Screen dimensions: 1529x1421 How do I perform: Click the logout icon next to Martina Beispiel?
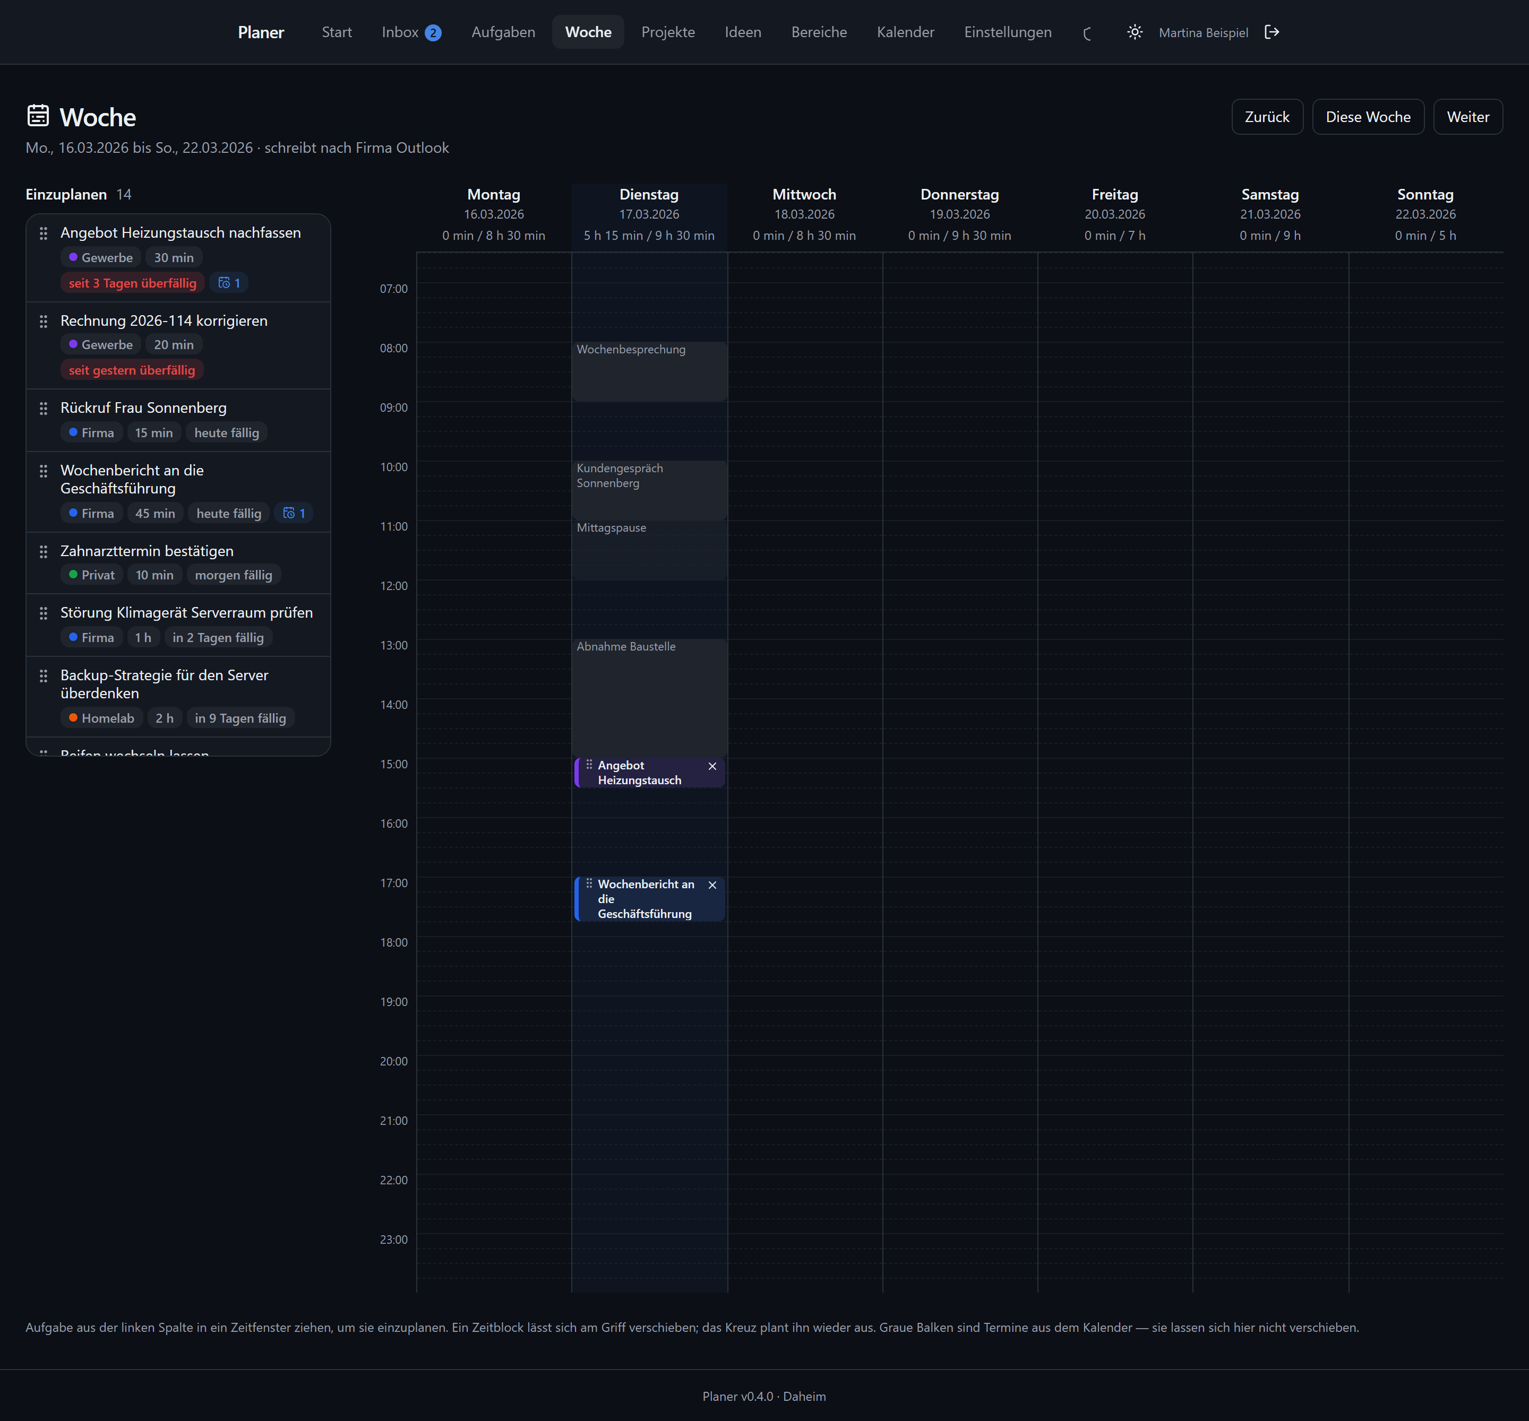(1272, 32)
